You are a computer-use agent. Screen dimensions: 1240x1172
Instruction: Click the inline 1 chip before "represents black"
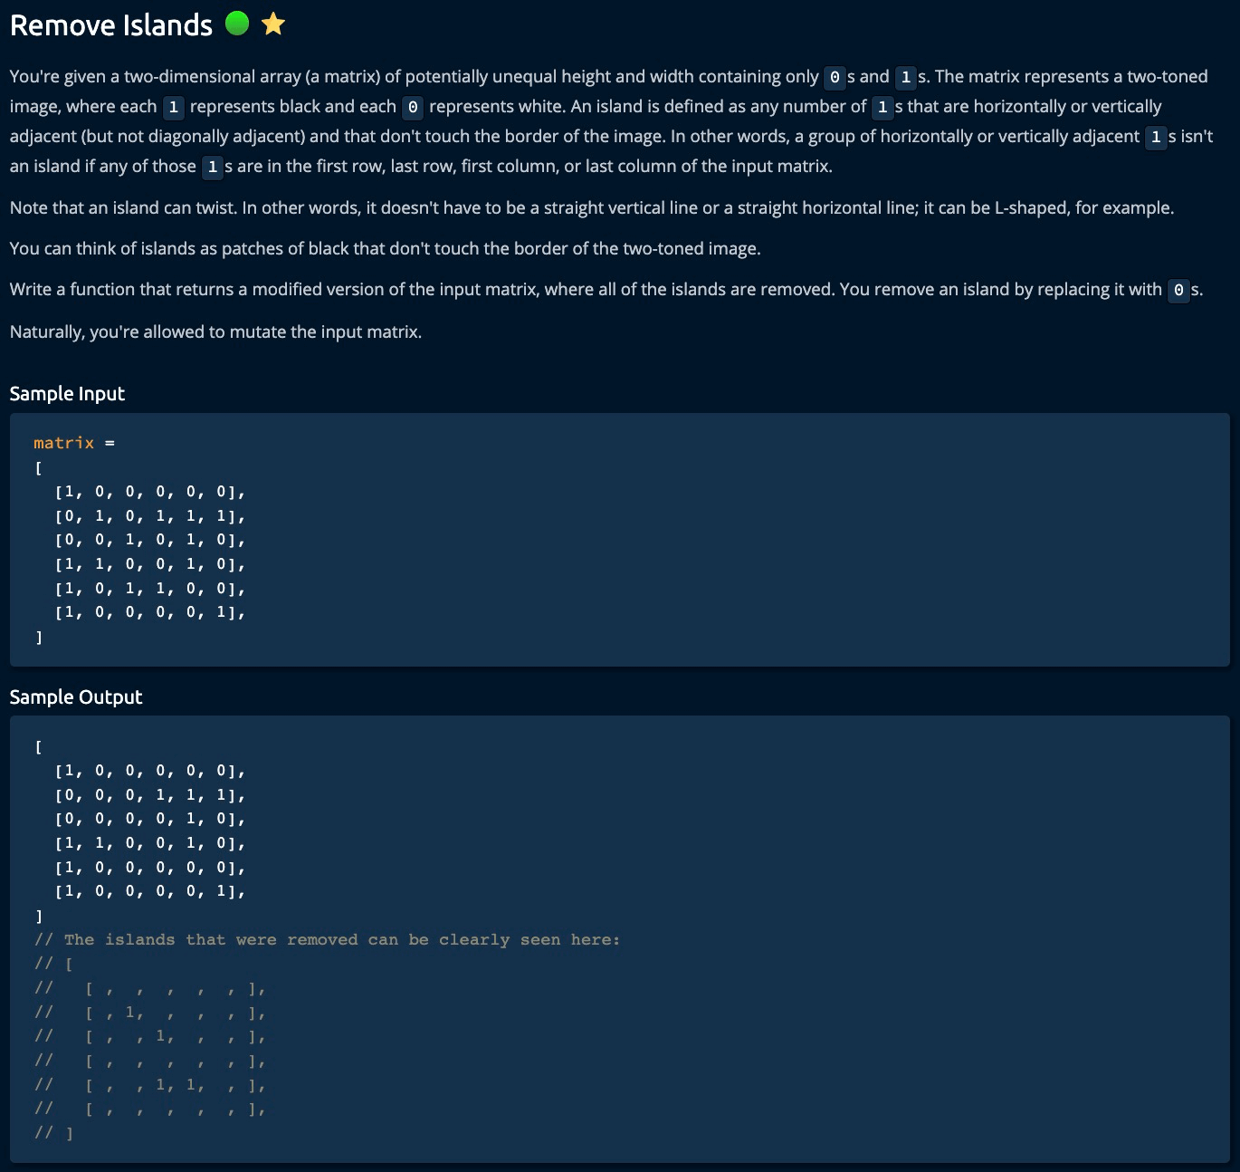click(x=173, y=108)
